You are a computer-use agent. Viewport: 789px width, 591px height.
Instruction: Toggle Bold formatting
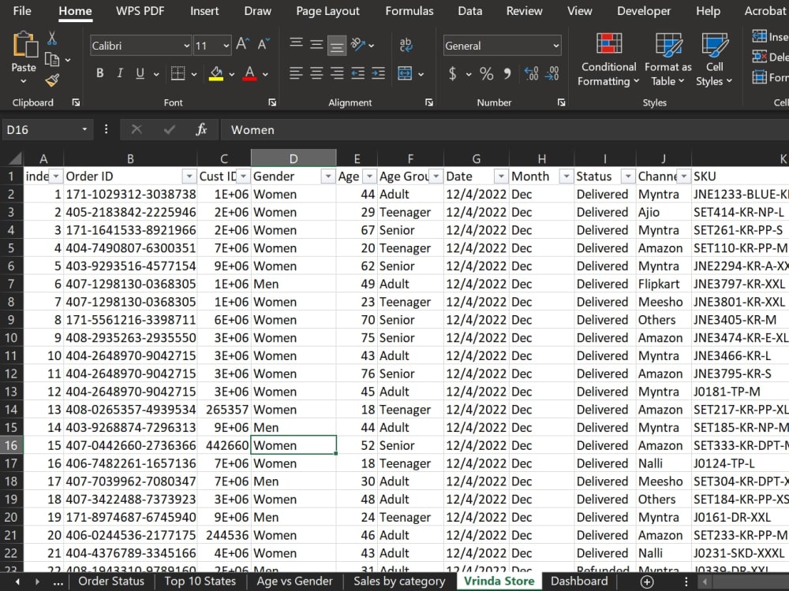[100, 73]
